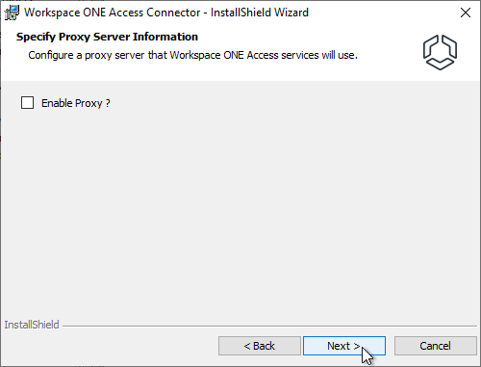Open the installer icon system menu
Viewport: 481px width, 367px height.
(12, 13)
